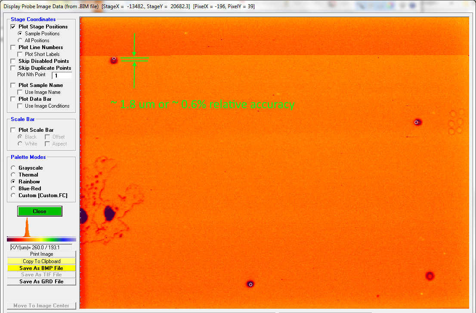The image size is (476, 313).
Task: Turn on Plot Data Bar checkbox
Action: click(13, 99)
